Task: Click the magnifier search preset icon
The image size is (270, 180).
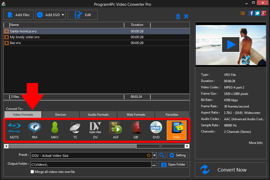Action: (x=162, y=155)
